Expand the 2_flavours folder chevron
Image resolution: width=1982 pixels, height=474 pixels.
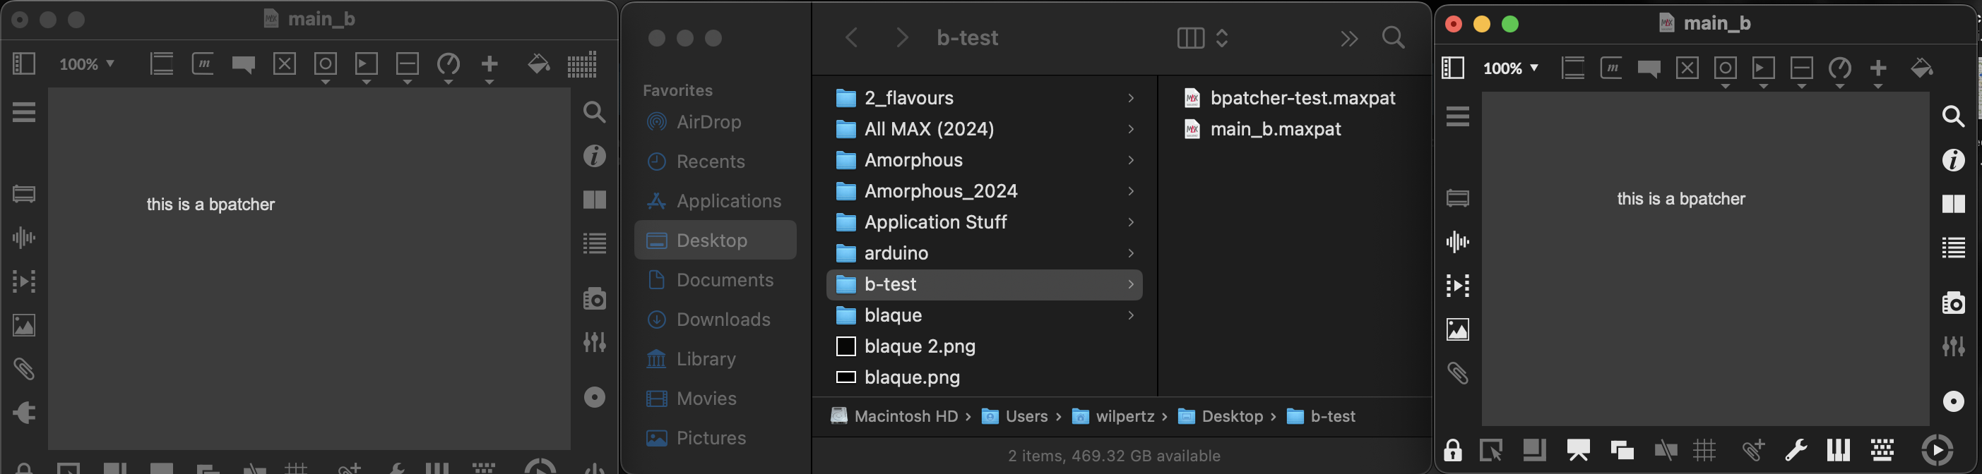coord(1130,97)
